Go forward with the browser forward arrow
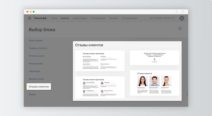The height and width of the screenshot is (116, 212). click(45, 12)
